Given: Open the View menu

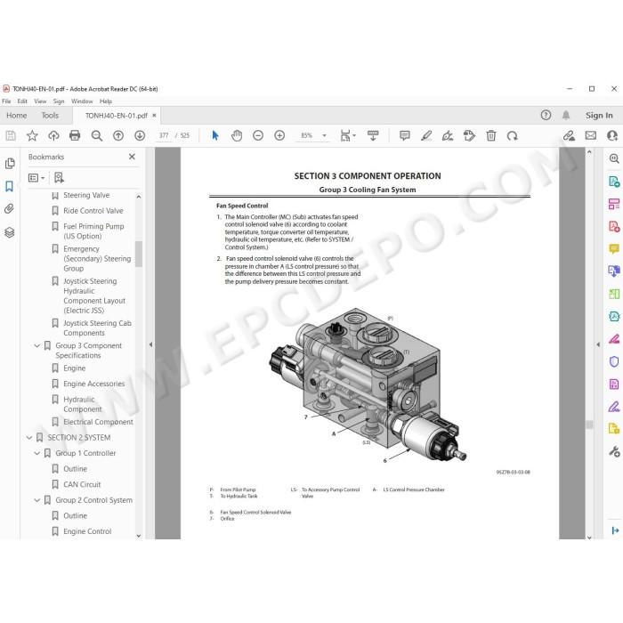Looking at the screenshot, I should pyautogui.click(x=40, y=101).
